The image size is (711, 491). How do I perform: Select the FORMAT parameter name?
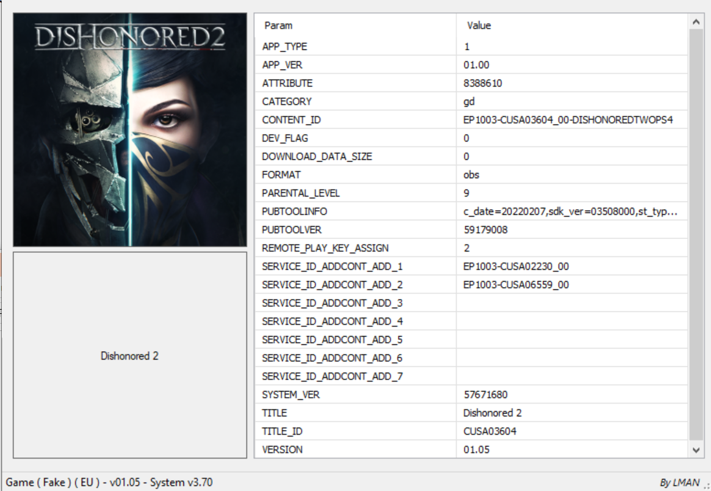[x=281, y=175]
